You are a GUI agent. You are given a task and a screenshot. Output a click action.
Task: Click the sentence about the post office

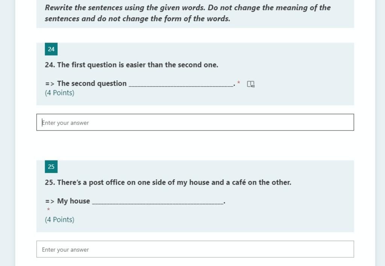coord(168,182)
